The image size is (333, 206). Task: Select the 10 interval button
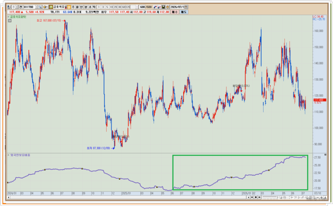coord(111,7)
